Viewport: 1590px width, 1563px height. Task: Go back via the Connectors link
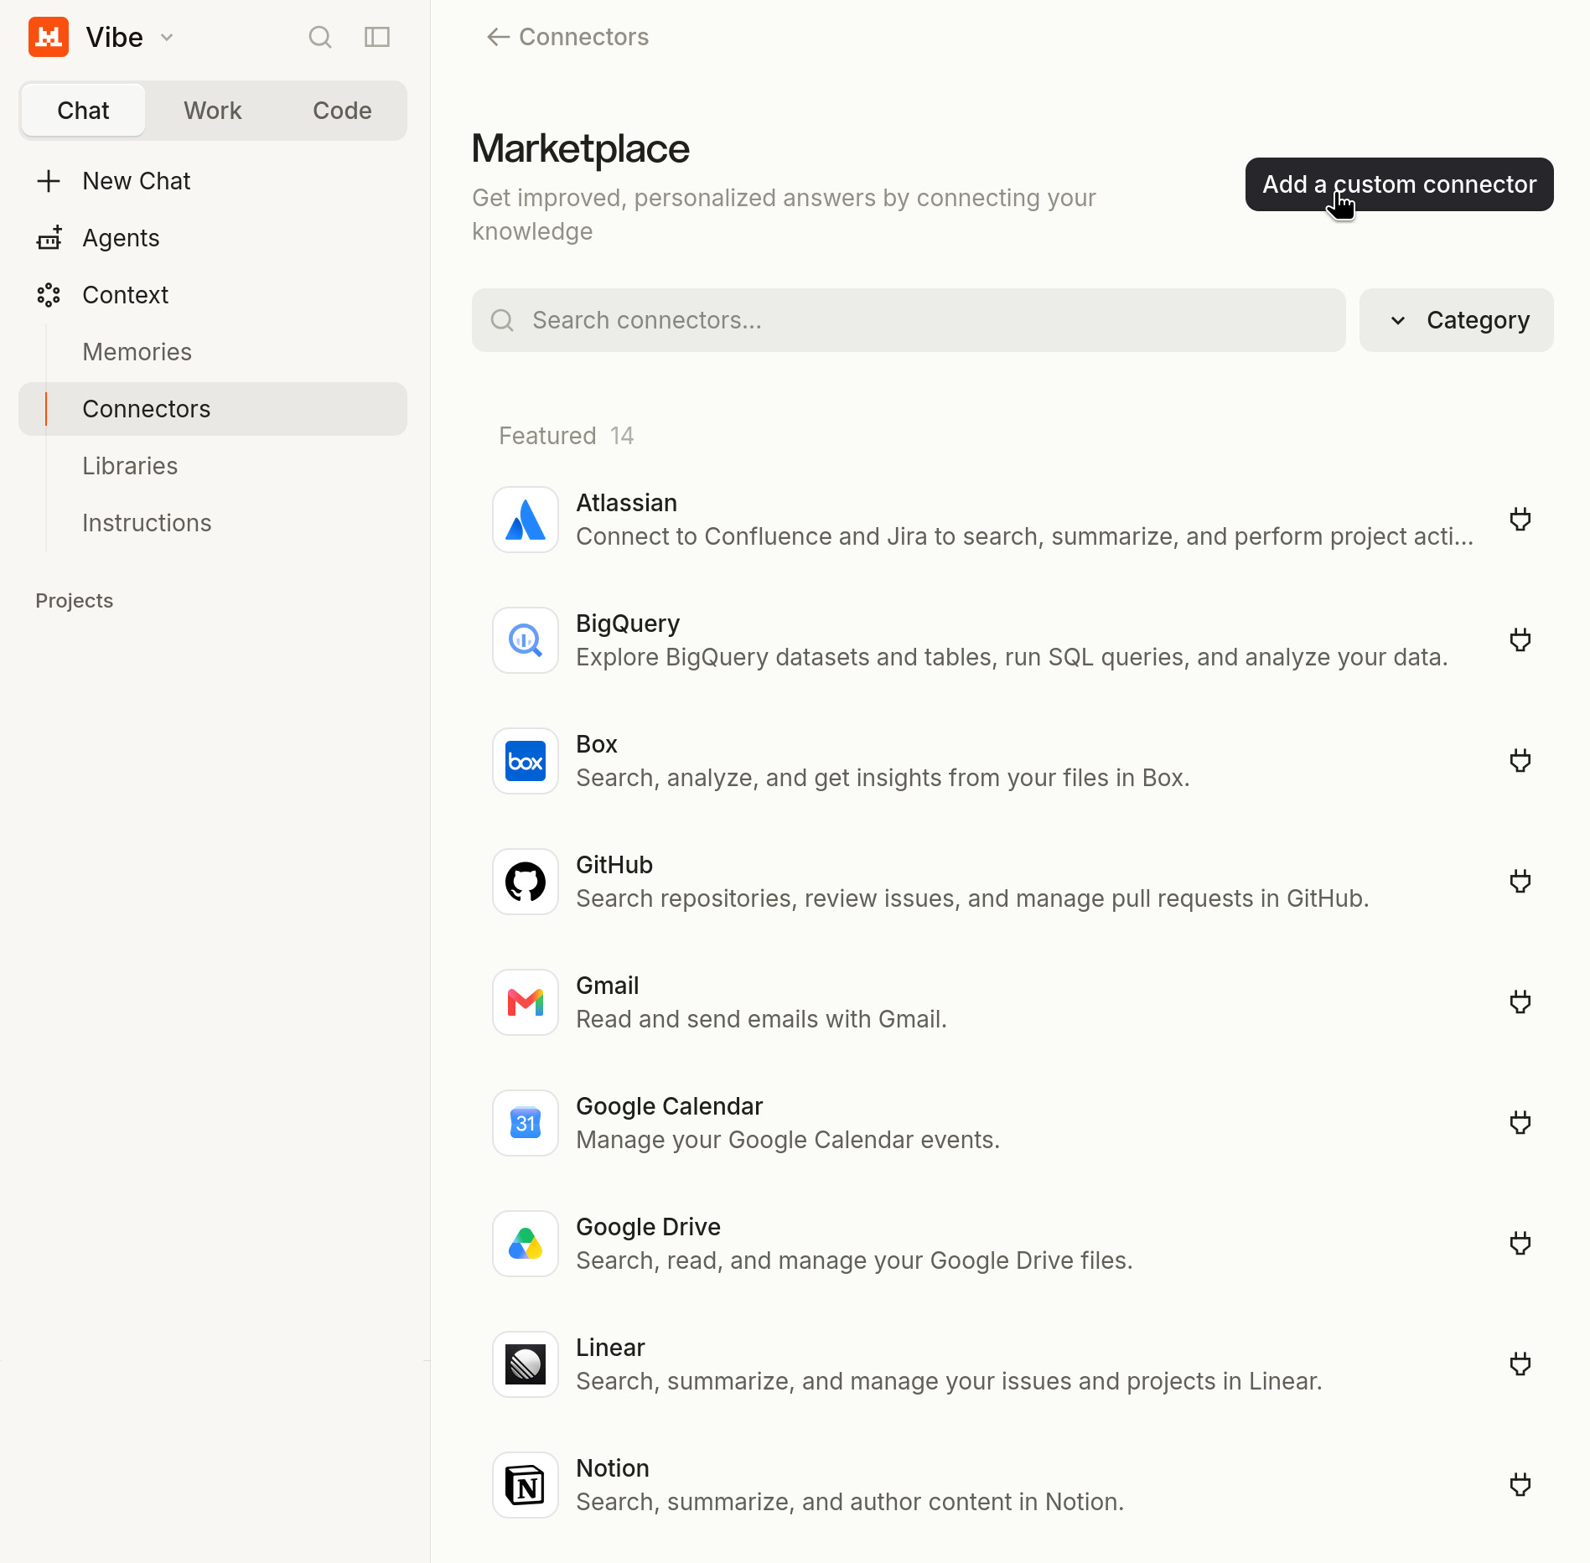(x=567, y=37)
